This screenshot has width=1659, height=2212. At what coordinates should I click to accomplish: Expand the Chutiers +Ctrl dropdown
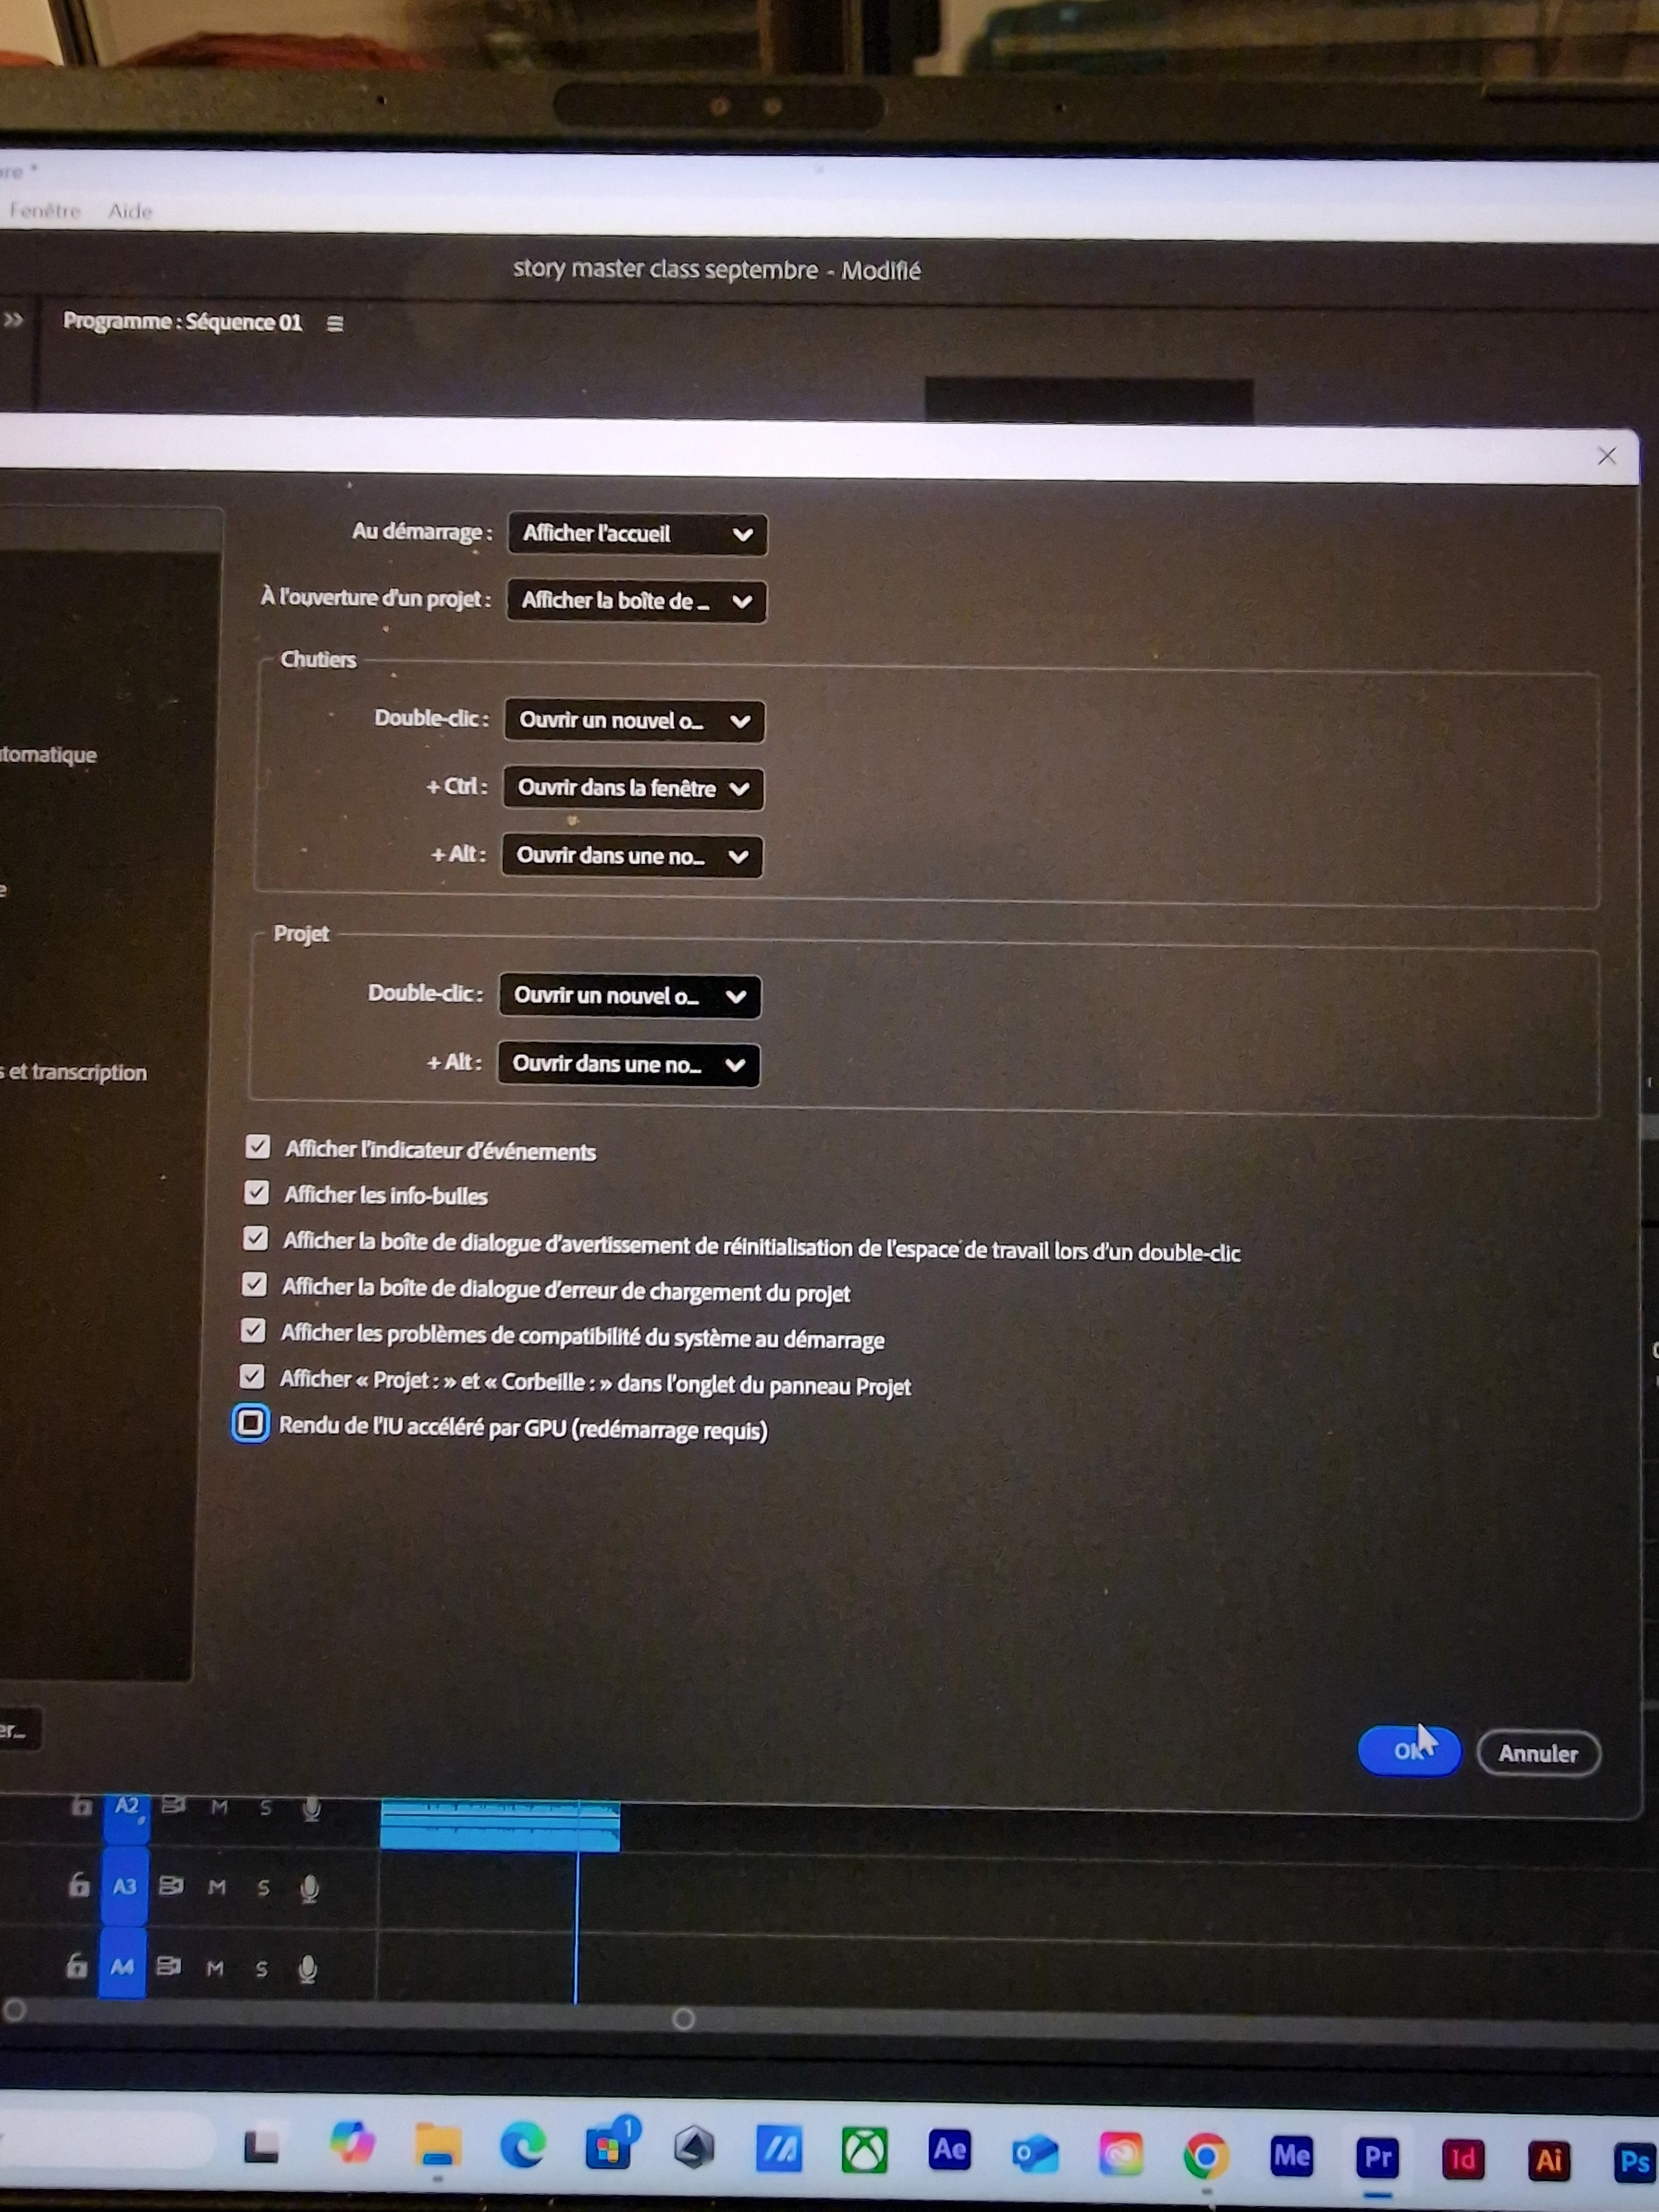tap(633, 788)
